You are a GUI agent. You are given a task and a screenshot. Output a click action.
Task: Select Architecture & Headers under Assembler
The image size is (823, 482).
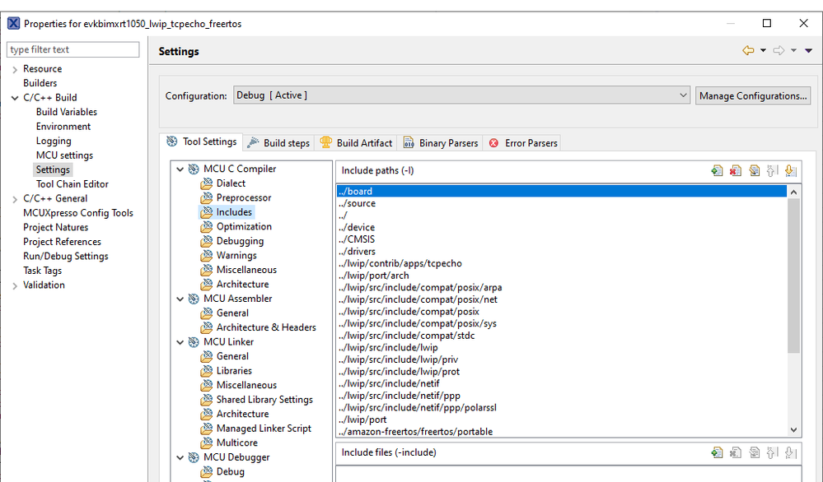266,327
